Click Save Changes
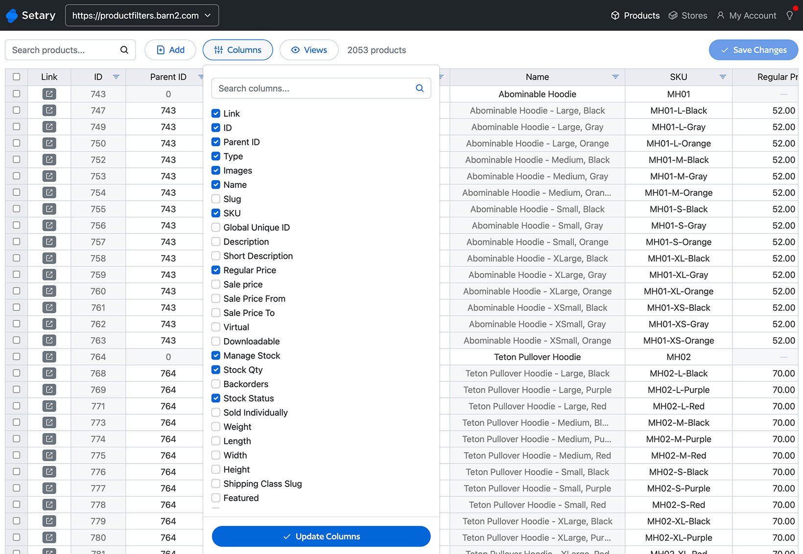 coord(753,49)
